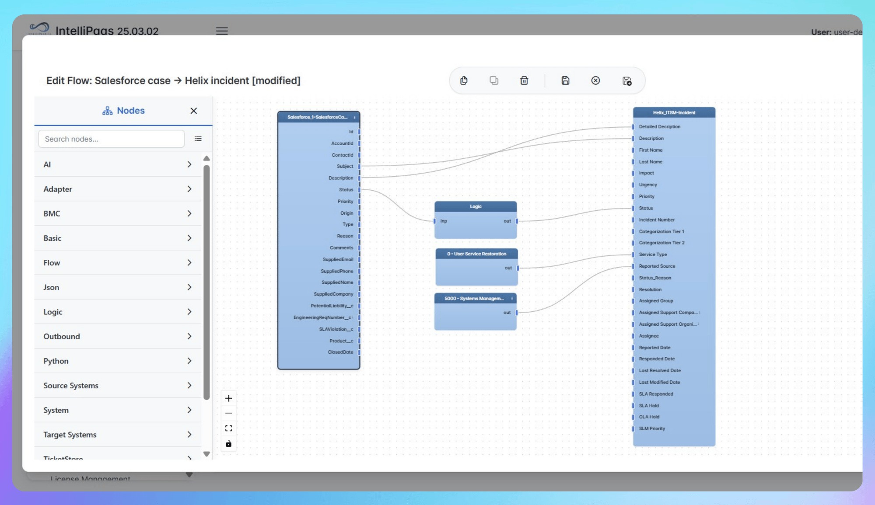Click the save-and-exit icon
875x505 pixels.
(627, 80)
